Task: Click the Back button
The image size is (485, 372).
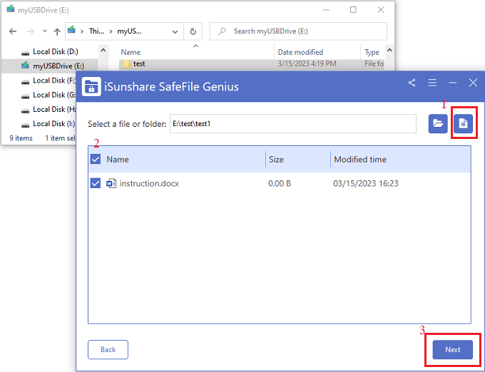Action: point(108,349)
